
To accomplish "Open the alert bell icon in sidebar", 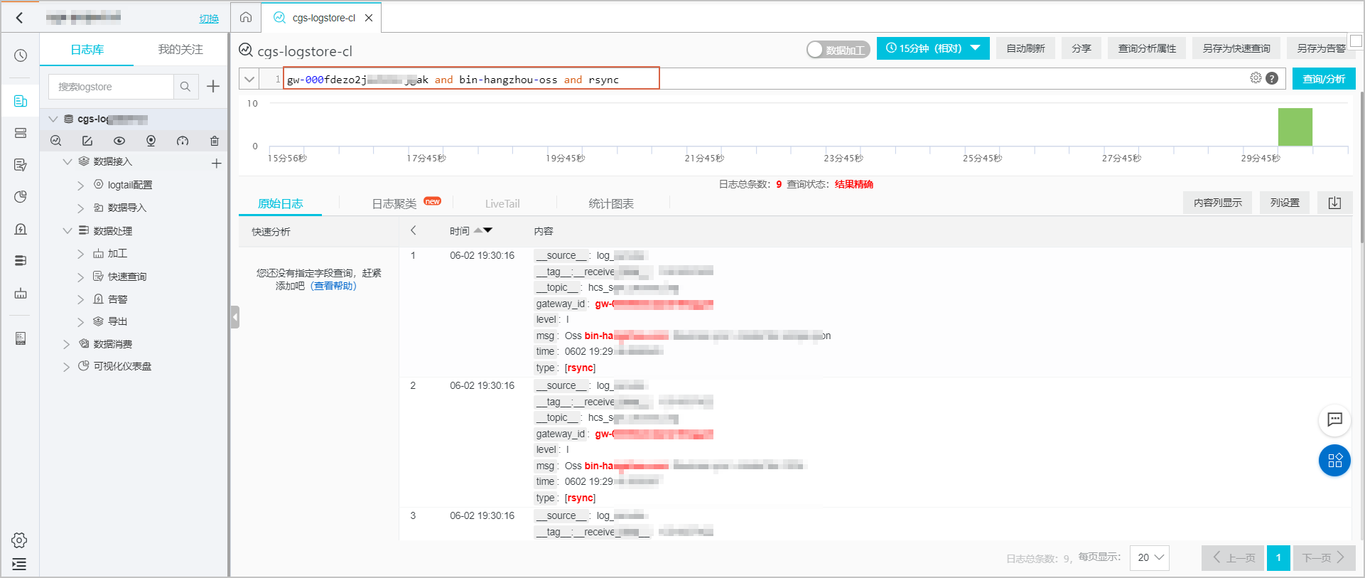I will pyautogui.click(x=21, y=229).
